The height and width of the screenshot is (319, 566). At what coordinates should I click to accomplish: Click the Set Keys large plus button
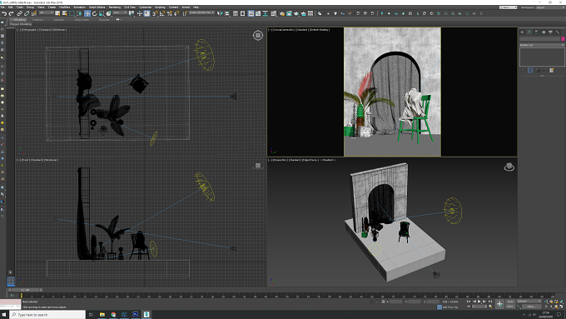pos(500,304)
